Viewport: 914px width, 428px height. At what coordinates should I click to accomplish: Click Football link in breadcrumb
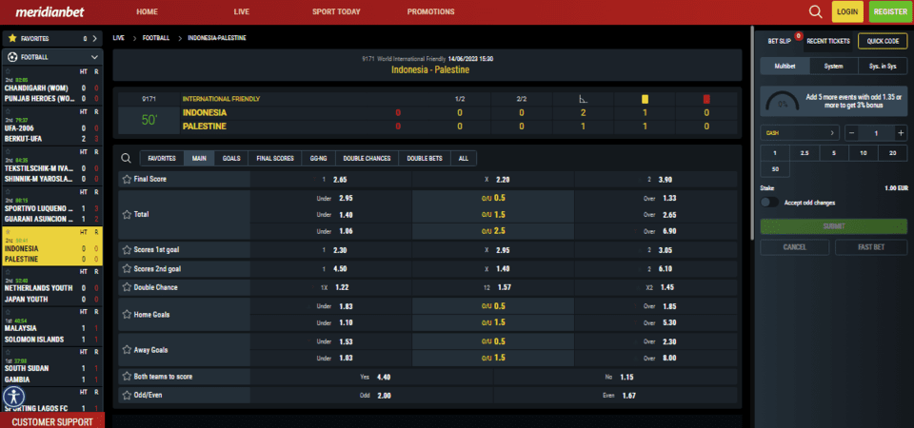click(155, 38)
